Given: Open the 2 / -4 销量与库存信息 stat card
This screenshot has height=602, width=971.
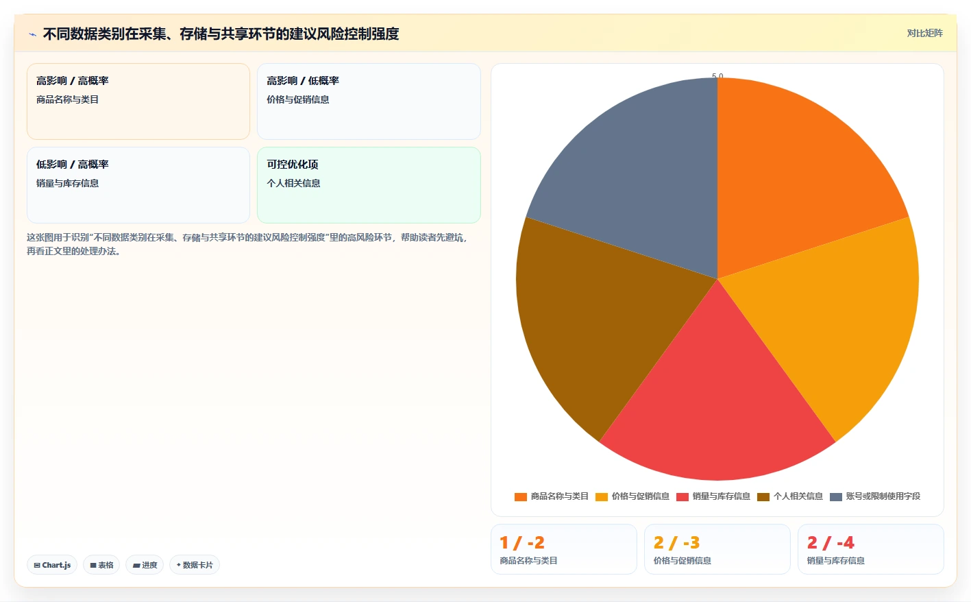Looking at the screenshot, I should click(871, 549).
